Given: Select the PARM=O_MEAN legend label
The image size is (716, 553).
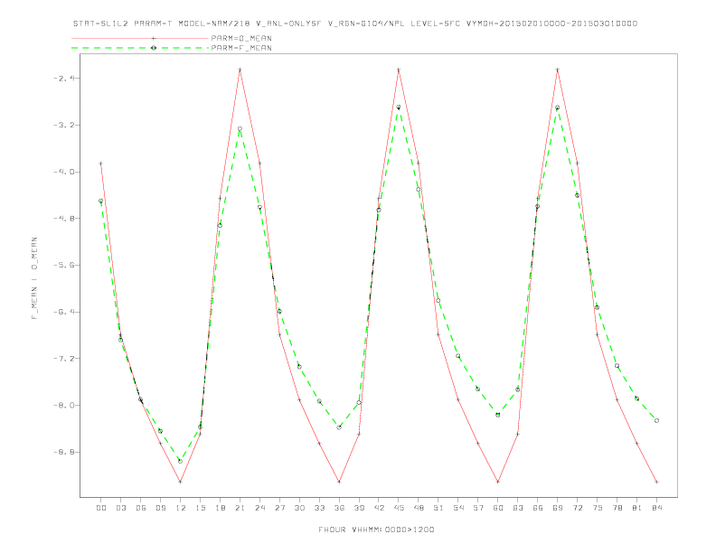Looking at the screenshot, I should [241, 38].
